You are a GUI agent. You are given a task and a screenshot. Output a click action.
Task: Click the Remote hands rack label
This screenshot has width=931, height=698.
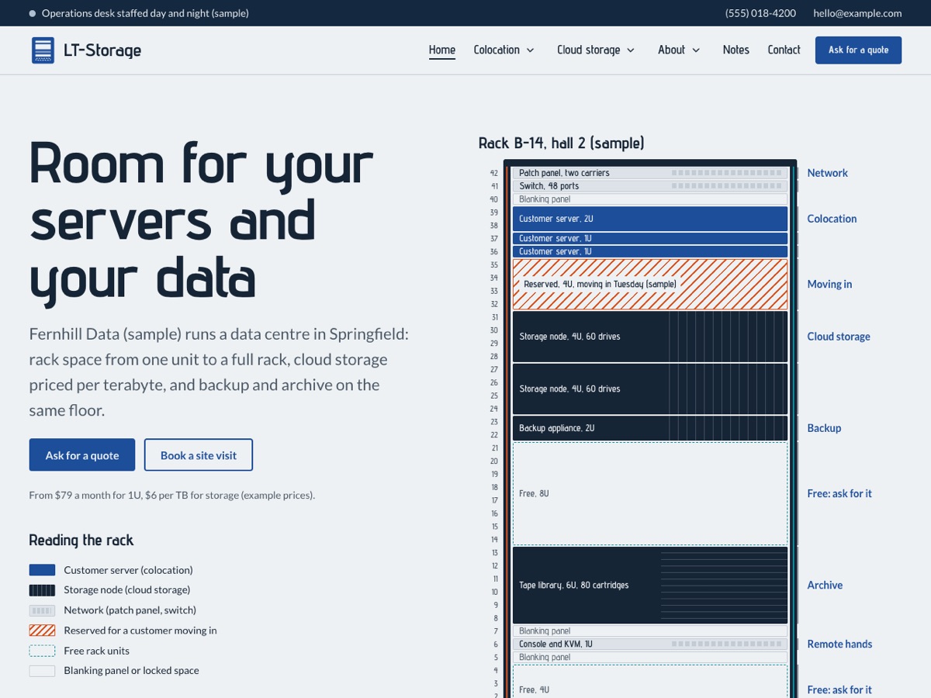(x=839, y=644)
